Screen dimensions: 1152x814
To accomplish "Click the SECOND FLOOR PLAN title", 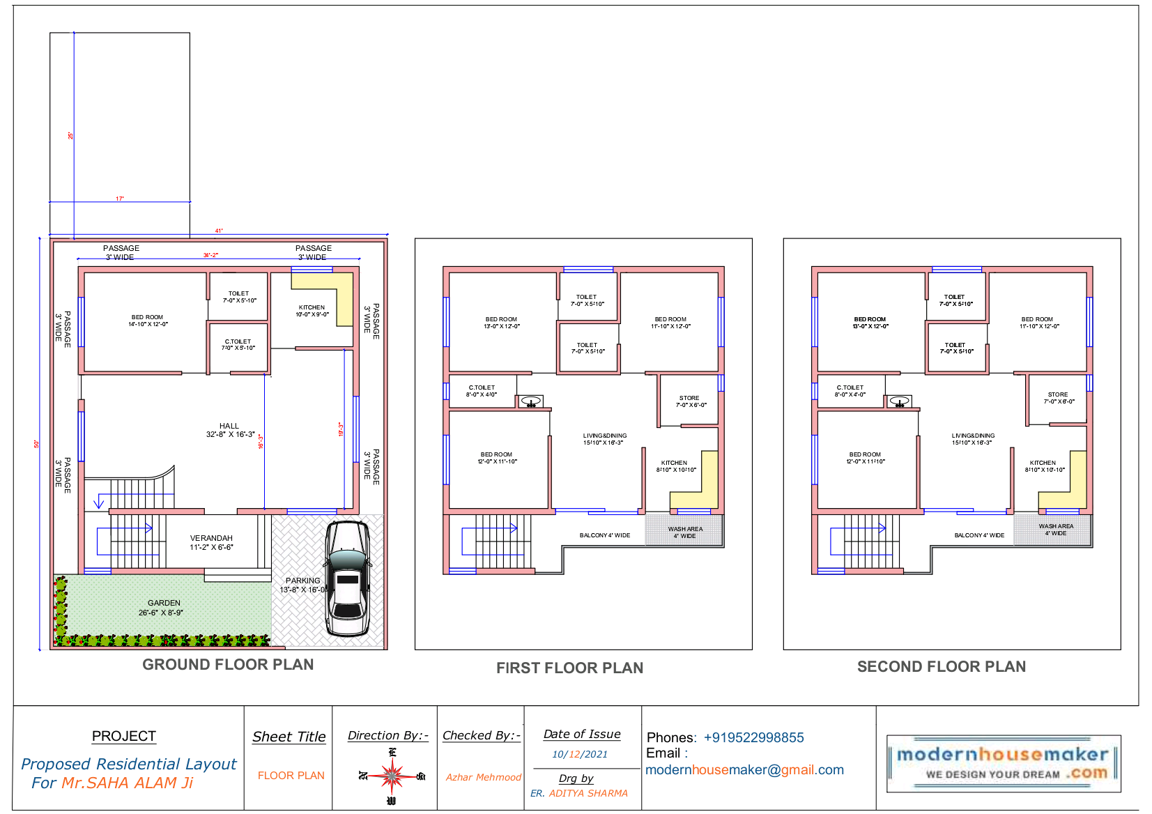I will tap(942, 667).
